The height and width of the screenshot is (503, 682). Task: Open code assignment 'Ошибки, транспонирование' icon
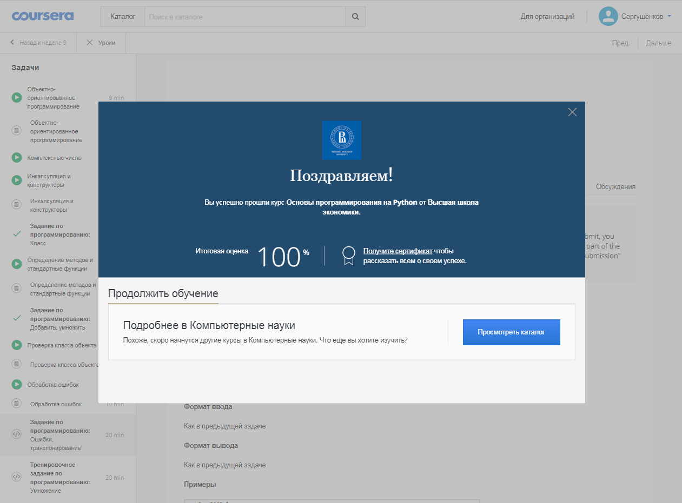click(x=17, y=435)
